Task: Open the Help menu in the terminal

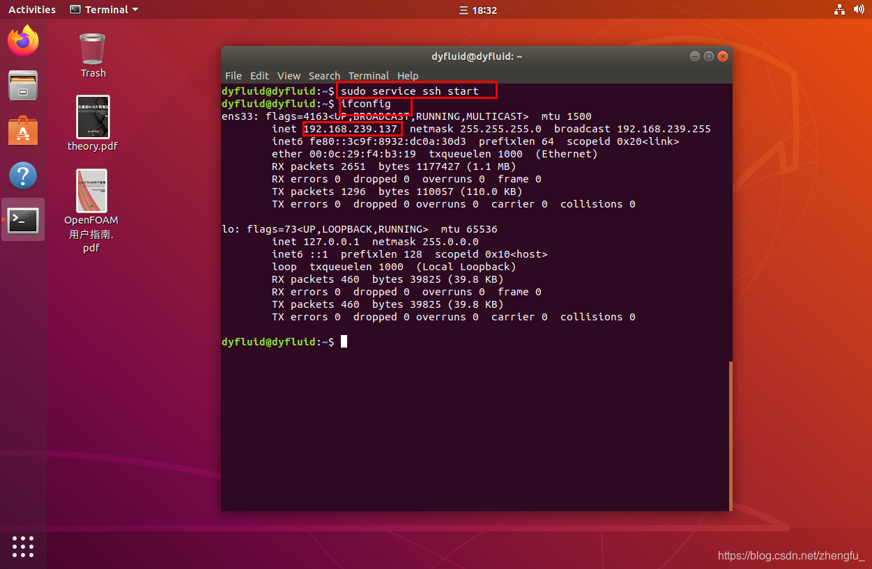Action: click(408, 76)
